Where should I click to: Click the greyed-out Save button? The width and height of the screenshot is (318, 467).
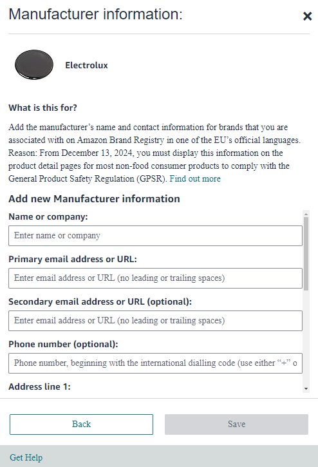[x=236, y=424]
